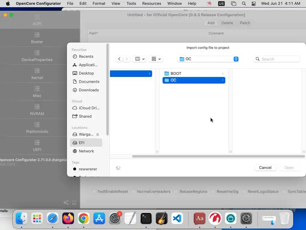This screenshot has width=306, height=230.
Task: Open GarageBand from the Dock
Action: (162, 218)
